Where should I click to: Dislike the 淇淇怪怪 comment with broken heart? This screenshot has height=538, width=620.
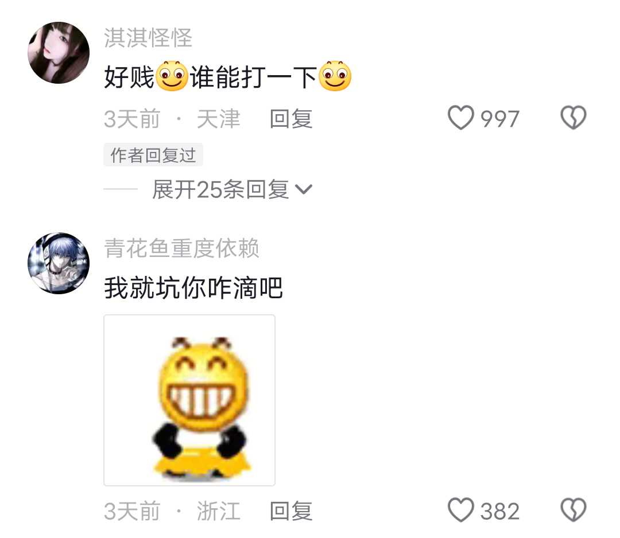click(x=573, y=118)
